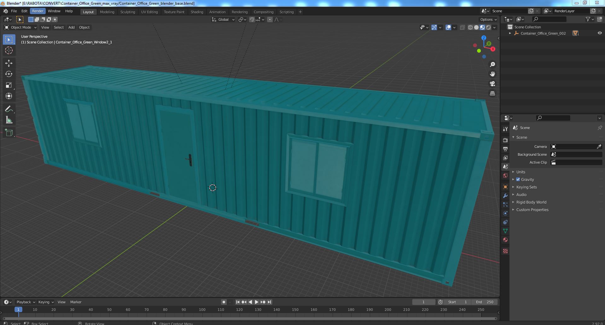
Task: Activate the Select Box tool
Action: (9, 39)
